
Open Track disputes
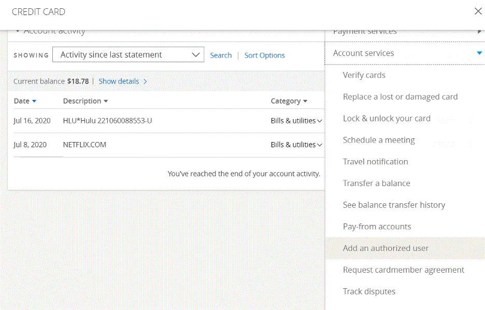(x=369, y=291)
